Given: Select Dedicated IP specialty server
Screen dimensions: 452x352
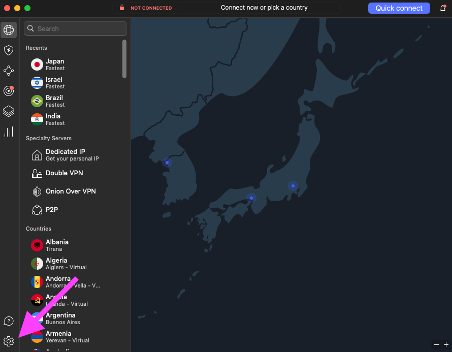Looking at the screenshot, I should point(74,155).
